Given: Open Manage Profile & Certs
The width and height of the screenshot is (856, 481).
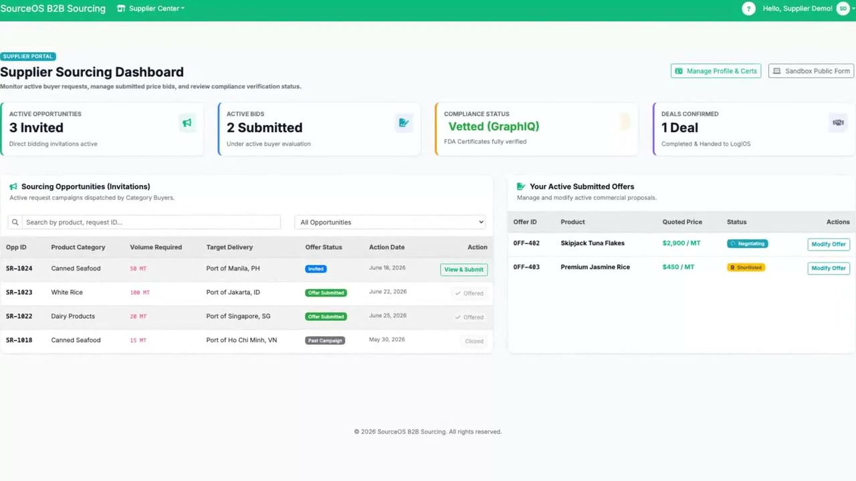Looking at the screenshot, I should pos(716,71).
